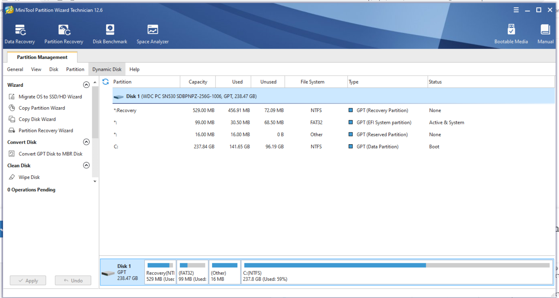Click the sidebar scroll down arrow
559x298 pixels.
pyautogui.click(x=95, y=181)
